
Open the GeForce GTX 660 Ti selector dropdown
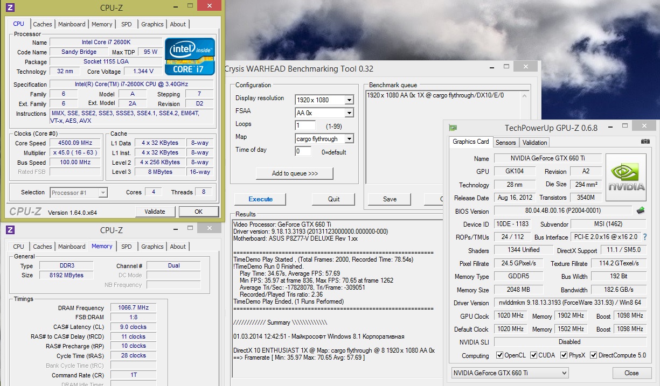click(509, 373)
